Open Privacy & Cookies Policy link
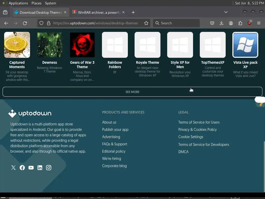The height and width of the screenshot is (199, 265). point(197,130)
